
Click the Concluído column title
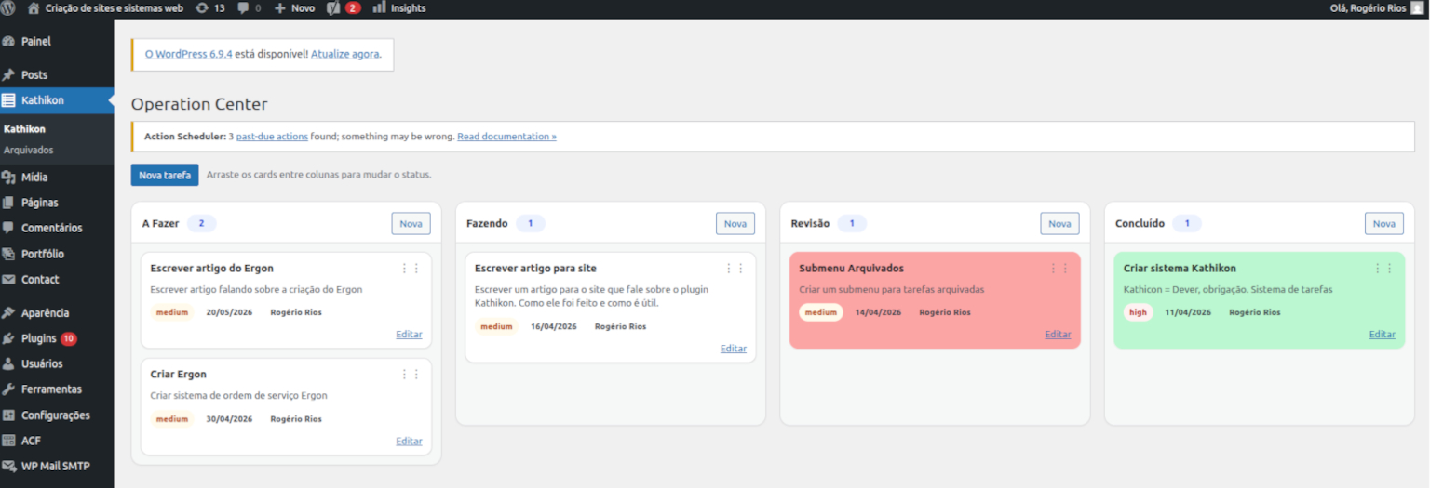(1140, 224)
